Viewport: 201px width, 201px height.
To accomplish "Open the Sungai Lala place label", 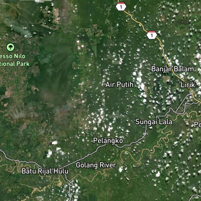I will click(154, 122).
